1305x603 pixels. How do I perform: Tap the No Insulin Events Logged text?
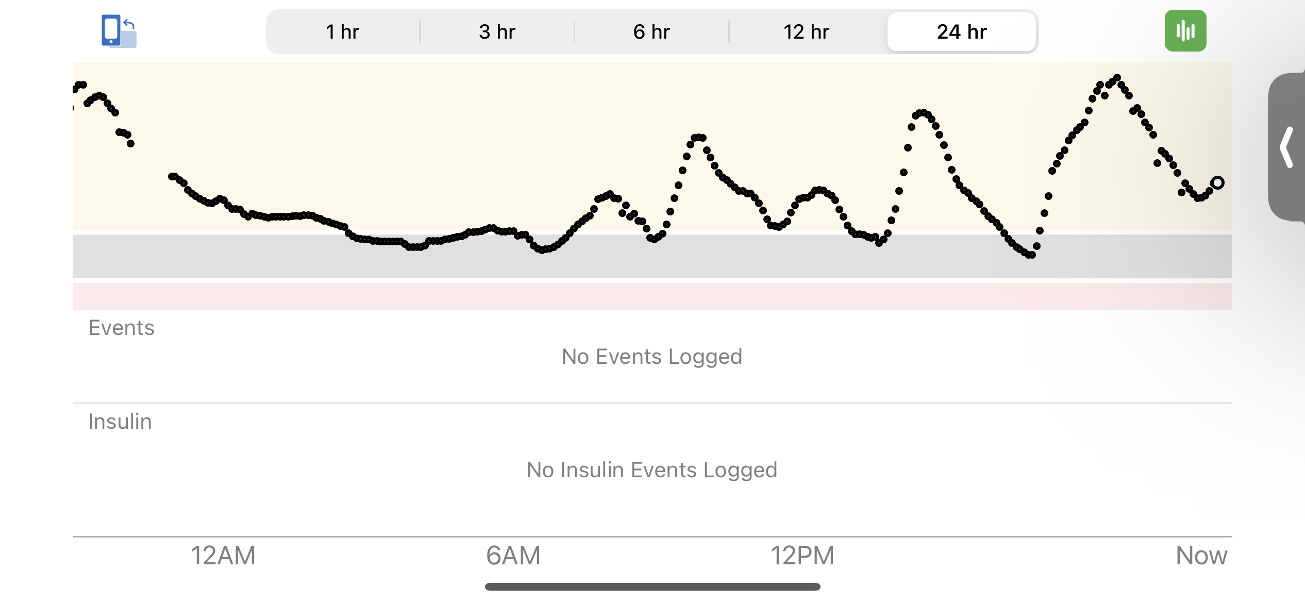[x=652, y=470]
